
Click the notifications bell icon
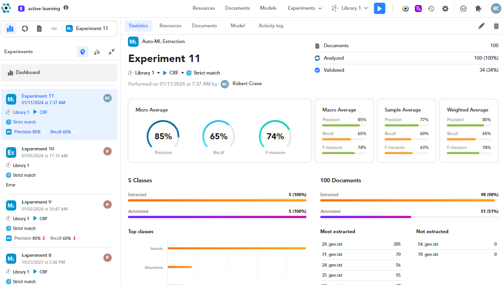pos(478,8)
